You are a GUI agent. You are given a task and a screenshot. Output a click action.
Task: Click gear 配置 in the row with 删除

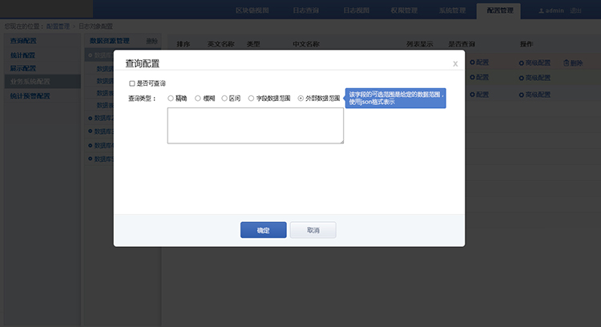[x=479, y=62]
